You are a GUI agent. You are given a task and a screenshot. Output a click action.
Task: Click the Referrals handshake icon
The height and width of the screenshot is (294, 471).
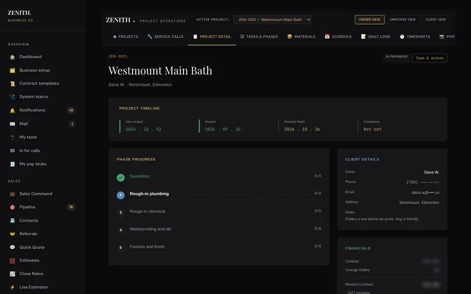click(x=12, y=234)
